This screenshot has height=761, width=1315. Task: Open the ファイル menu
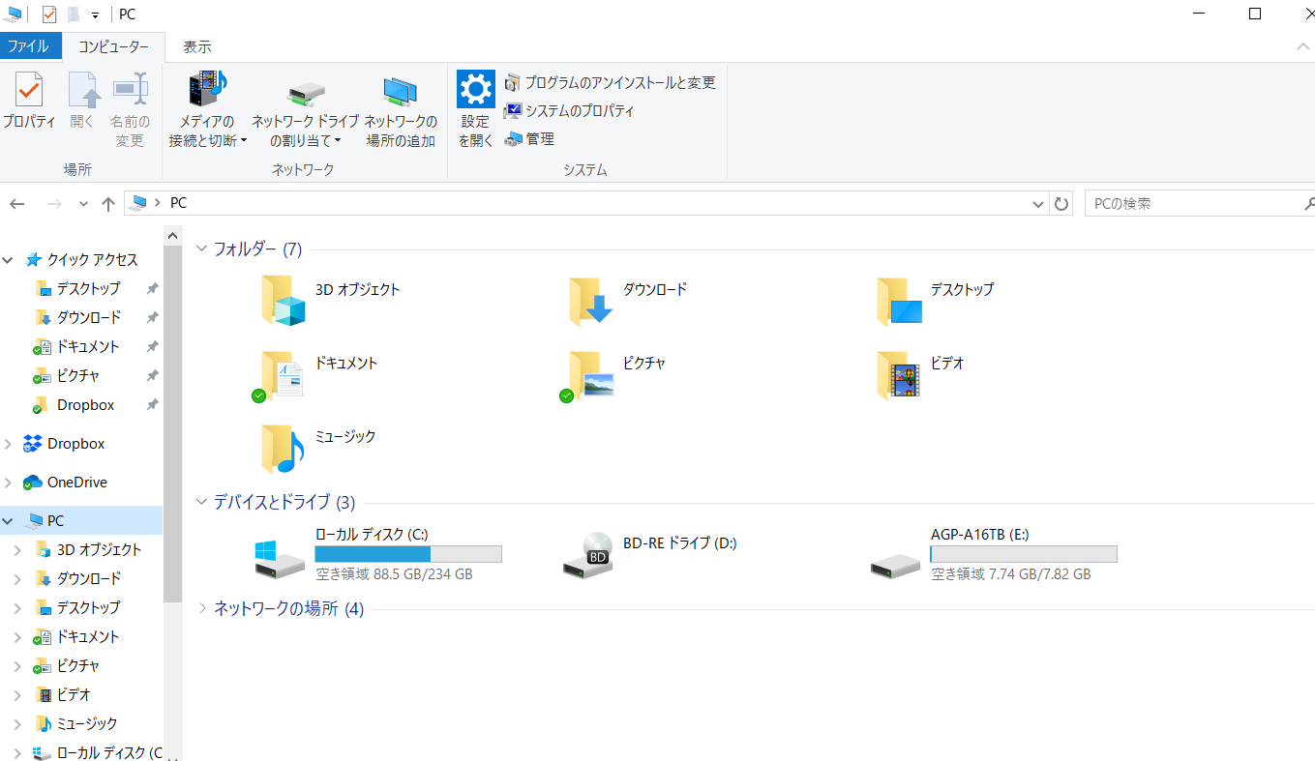(32, 45)
